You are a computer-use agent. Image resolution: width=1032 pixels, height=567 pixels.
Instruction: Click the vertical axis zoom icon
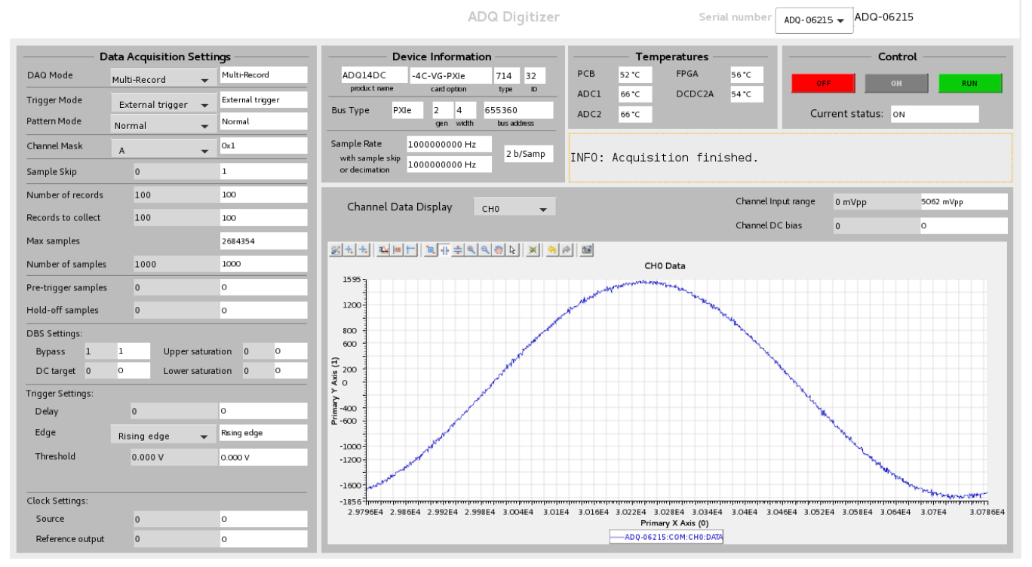click(x=457, y=249)
